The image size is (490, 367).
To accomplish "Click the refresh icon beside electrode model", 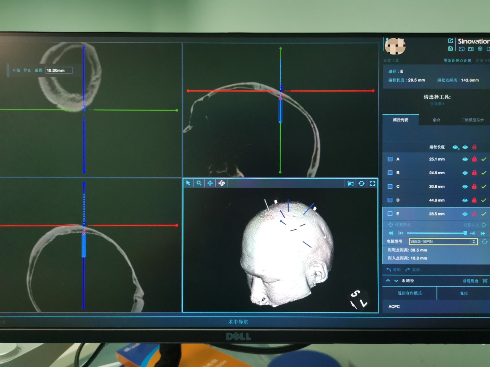I will click(x=484, y=242).
